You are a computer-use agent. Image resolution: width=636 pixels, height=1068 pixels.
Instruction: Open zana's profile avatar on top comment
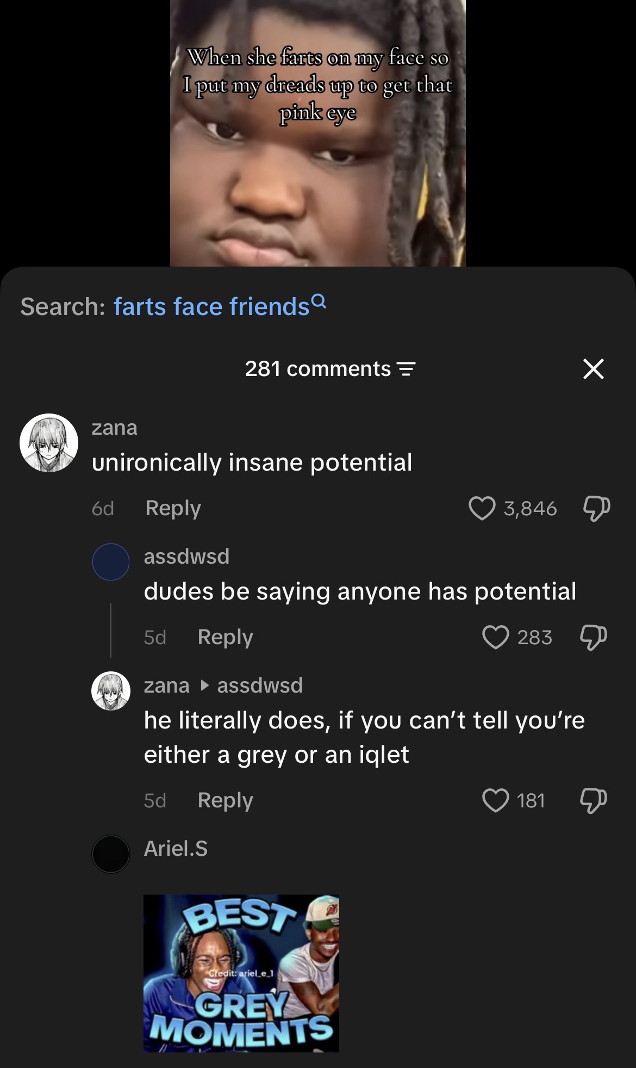pyautogui.click(x=49, y=443)
